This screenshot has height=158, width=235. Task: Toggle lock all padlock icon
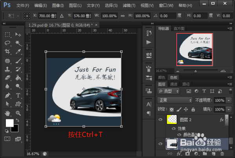tap(193, 110)
